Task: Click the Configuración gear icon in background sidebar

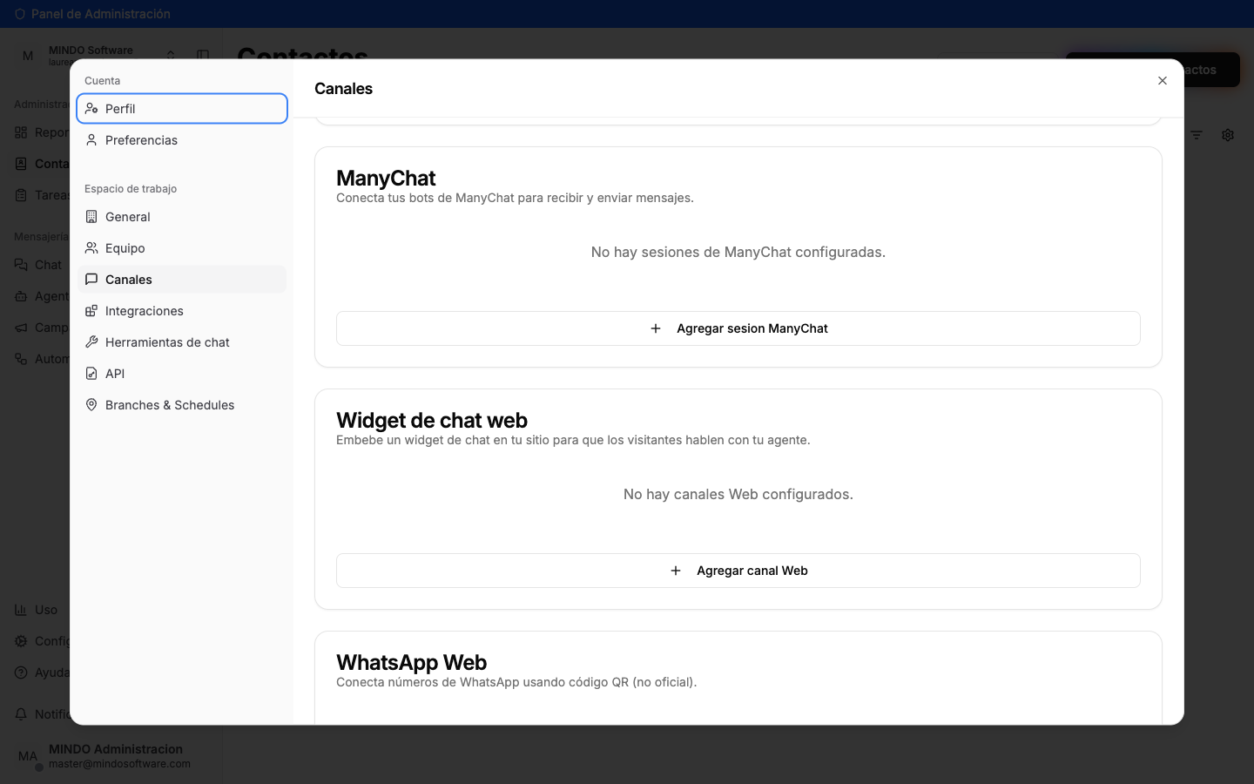Action: pos(21,641)
